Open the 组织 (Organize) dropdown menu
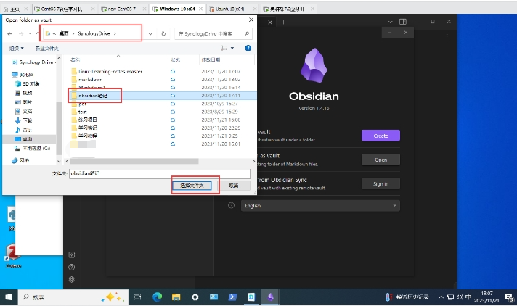The height and width of the screenshot is (306, 517). (17, 49)
